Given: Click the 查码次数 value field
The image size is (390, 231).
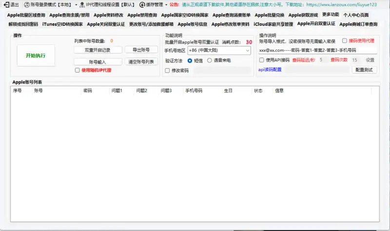Looking at the screenshot, I should click(x=356, y=60).
